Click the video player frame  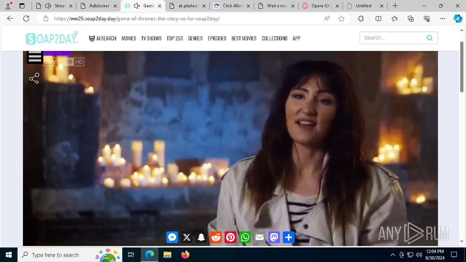click(x=230, y=148)
